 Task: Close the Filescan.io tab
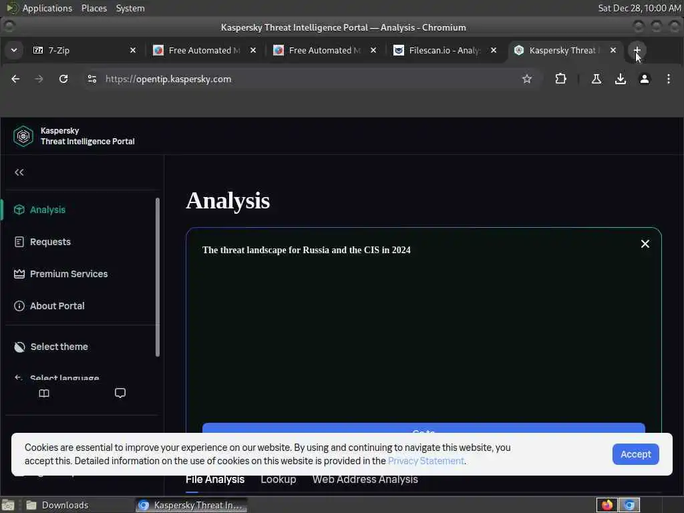pyautogui.click(x=494, y=50)
